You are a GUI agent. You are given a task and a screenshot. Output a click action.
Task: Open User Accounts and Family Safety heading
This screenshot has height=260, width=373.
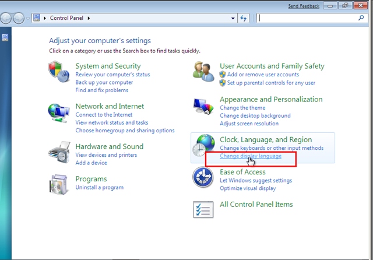(x=272, y=66)
